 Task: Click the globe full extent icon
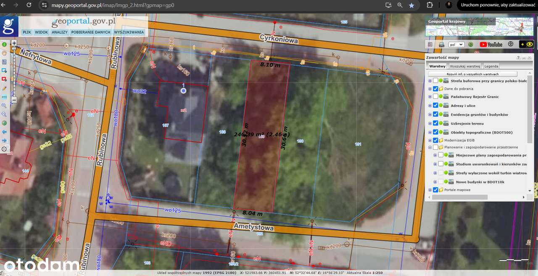tap(4, 123)
